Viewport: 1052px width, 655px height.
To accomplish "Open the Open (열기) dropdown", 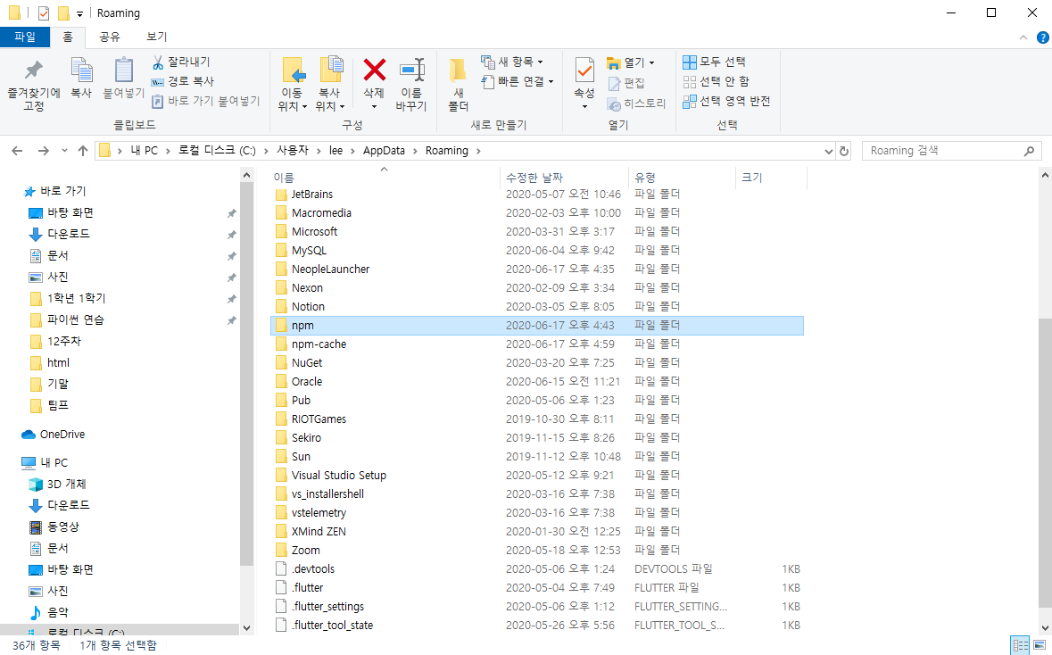I will click(x=630, y=62).
